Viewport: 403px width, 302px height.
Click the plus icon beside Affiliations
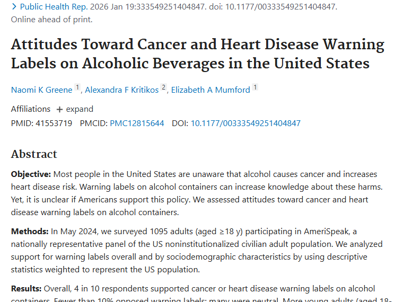[59, 110]
